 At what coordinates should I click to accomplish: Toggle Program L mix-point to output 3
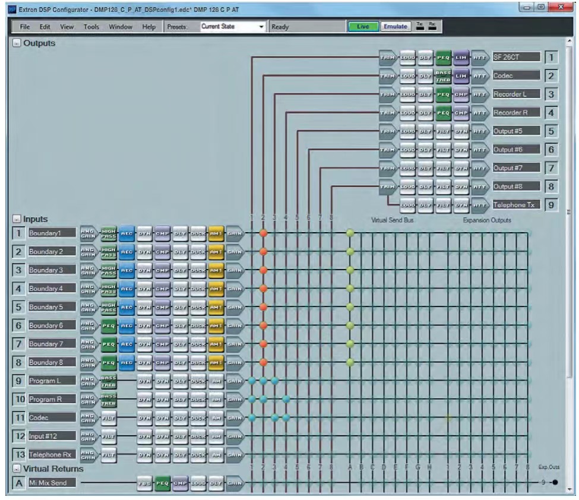pyautogui.click(x=274, y=381)
